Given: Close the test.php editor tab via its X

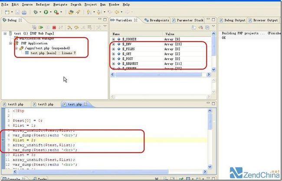Looking at the screenshot, I should (x=85, y=104).
